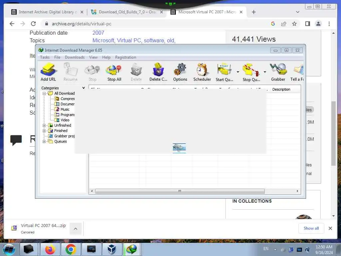Select the Programs category
The width and height of the screenshot is (341, 256).
point(65,115)
